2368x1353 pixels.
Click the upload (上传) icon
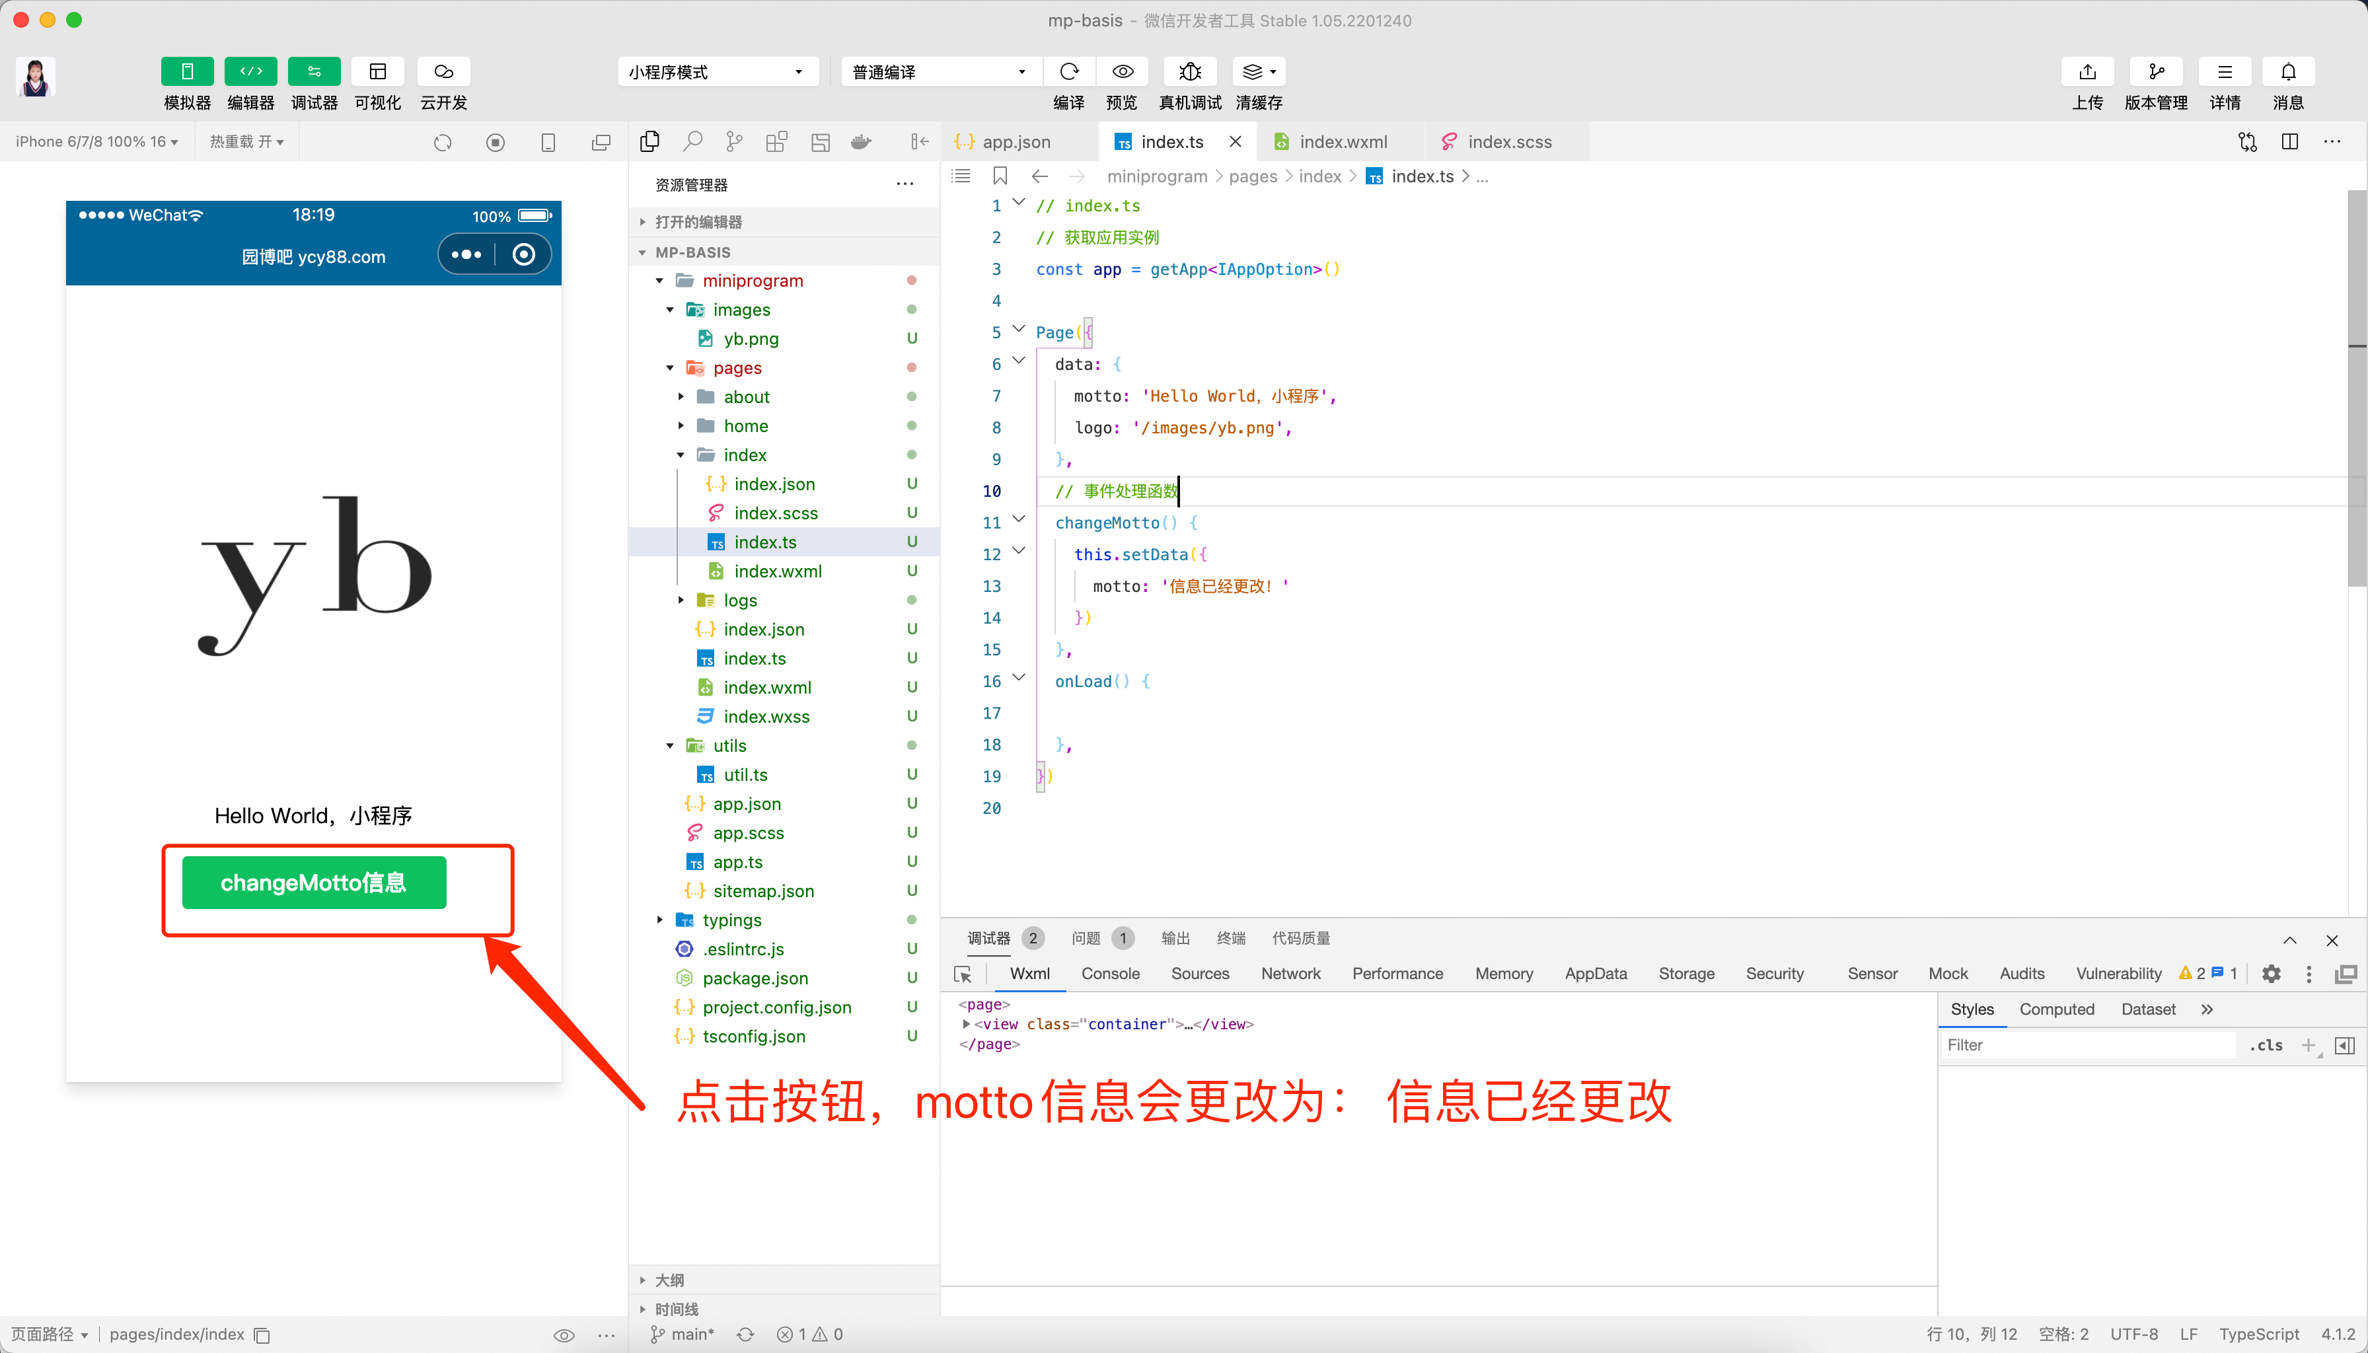(x=2087, y=71)
